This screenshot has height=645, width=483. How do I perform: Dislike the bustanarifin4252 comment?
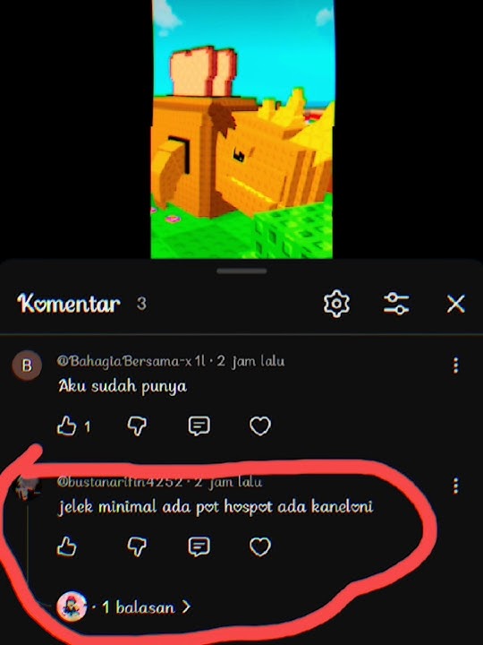[137, 547]
